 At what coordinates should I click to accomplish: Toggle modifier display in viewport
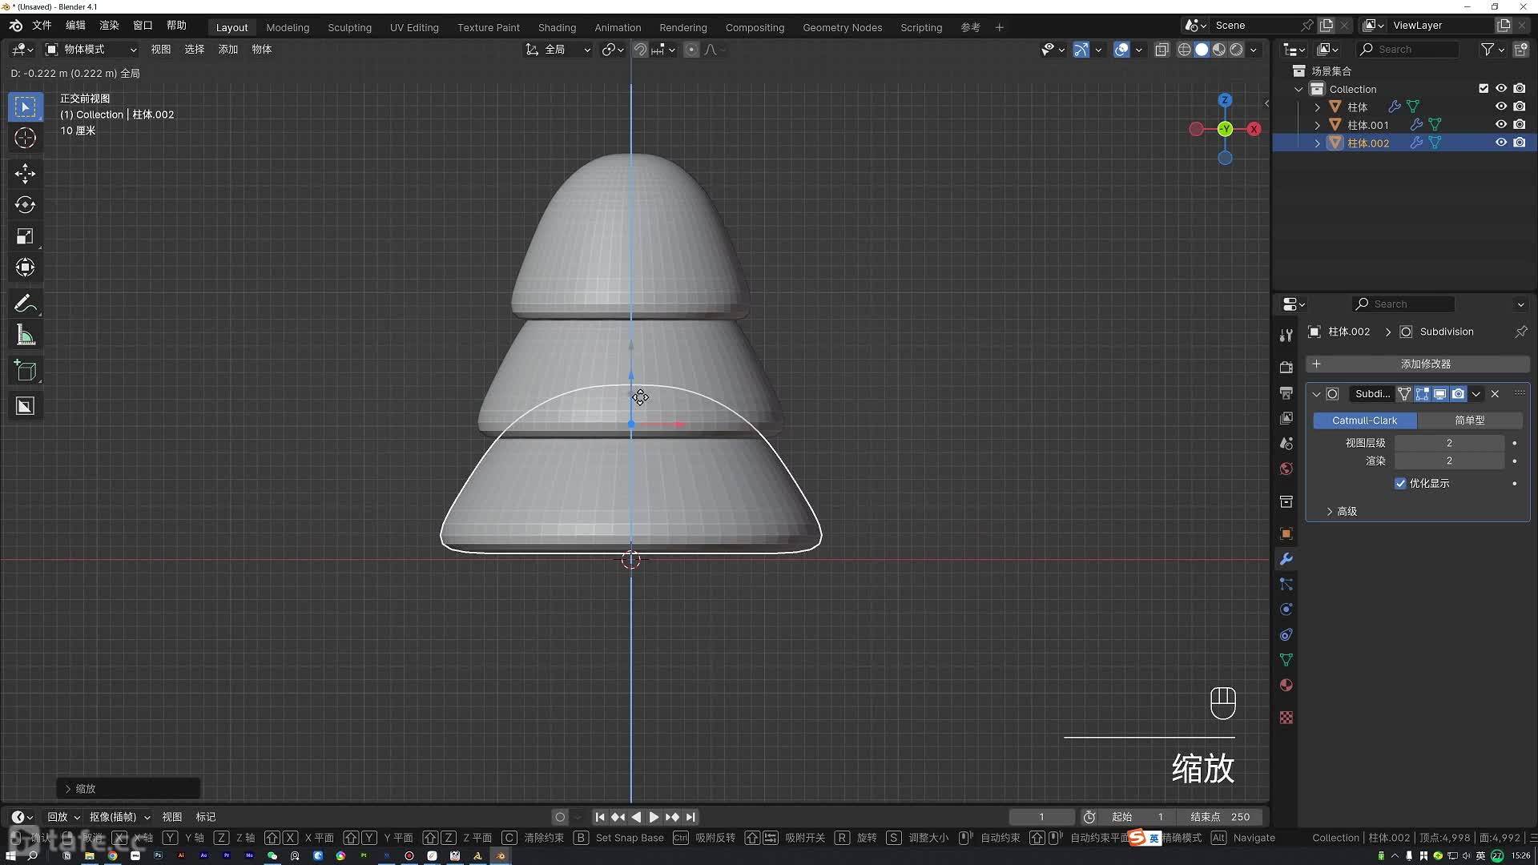click(x=1439, y=394)
